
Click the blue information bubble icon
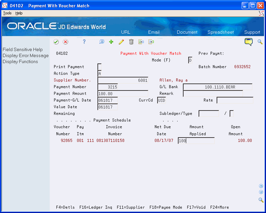[x=102, y=42]
